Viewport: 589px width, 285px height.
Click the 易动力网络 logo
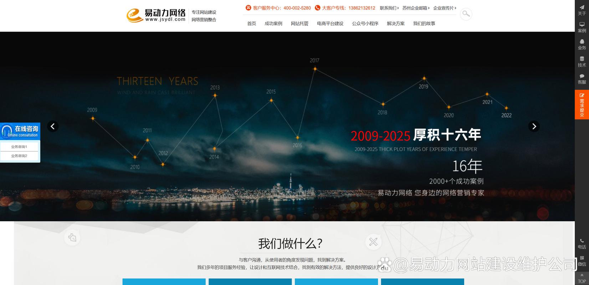point(156,15)
